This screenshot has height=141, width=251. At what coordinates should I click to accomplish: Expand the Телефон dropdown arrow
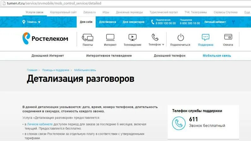163,45
